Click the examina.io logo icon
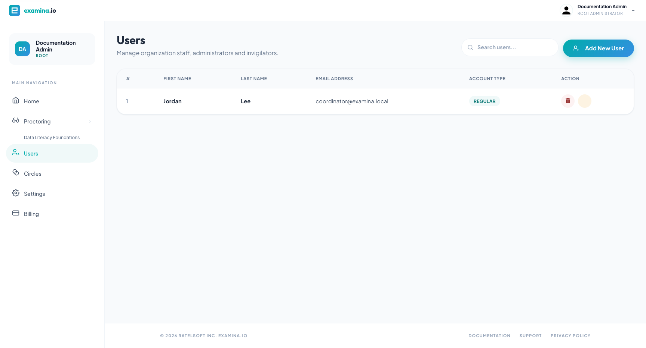The width and height of the screenshot is (646, 348). [x=15, y=10]
